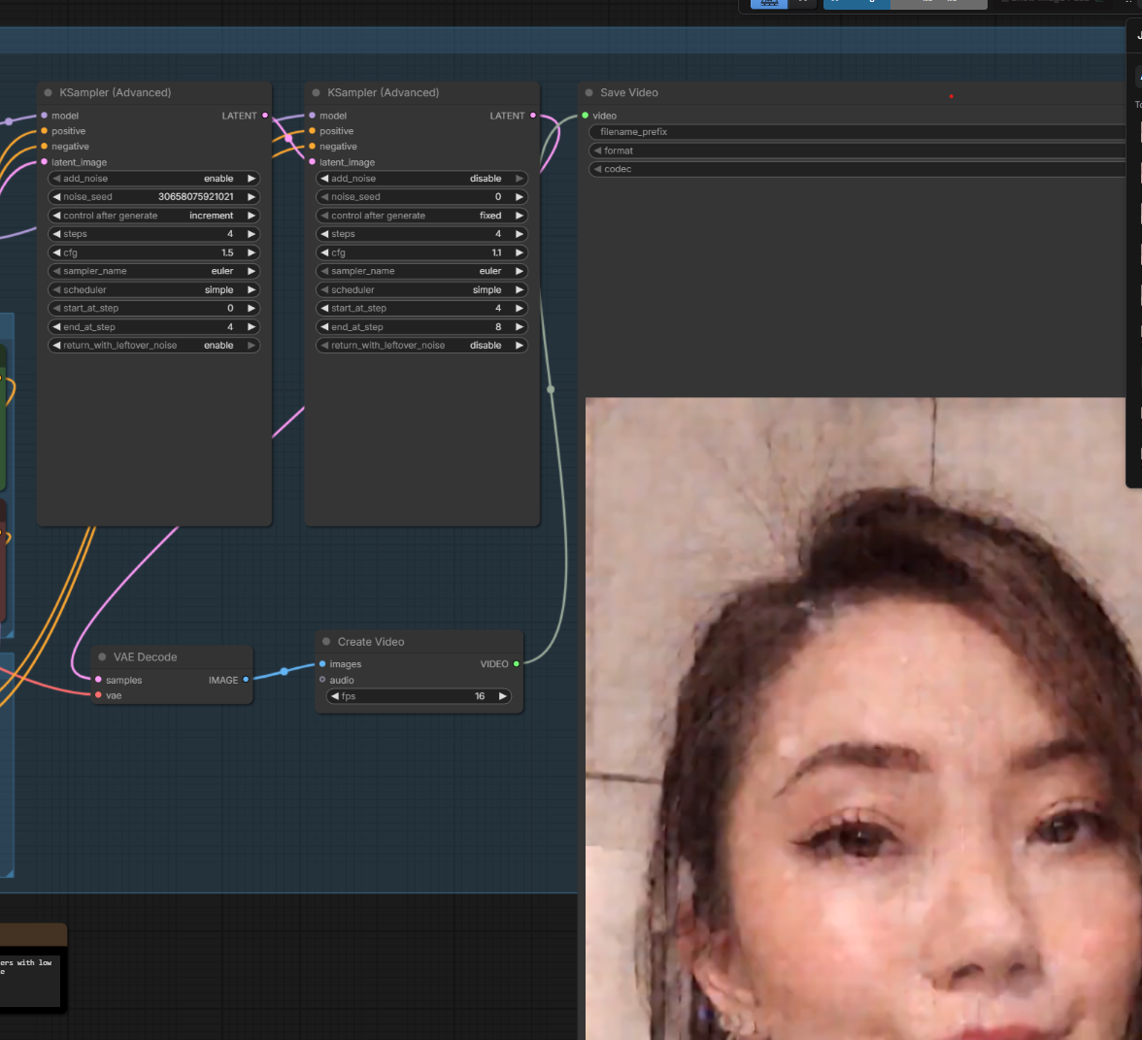Click the model input port on the right KSampler
The image size is (1142, 1040).
313,116
